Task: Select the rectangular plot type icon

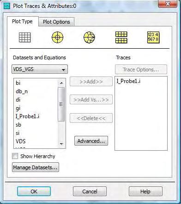Action: click(x=25, y=38)
